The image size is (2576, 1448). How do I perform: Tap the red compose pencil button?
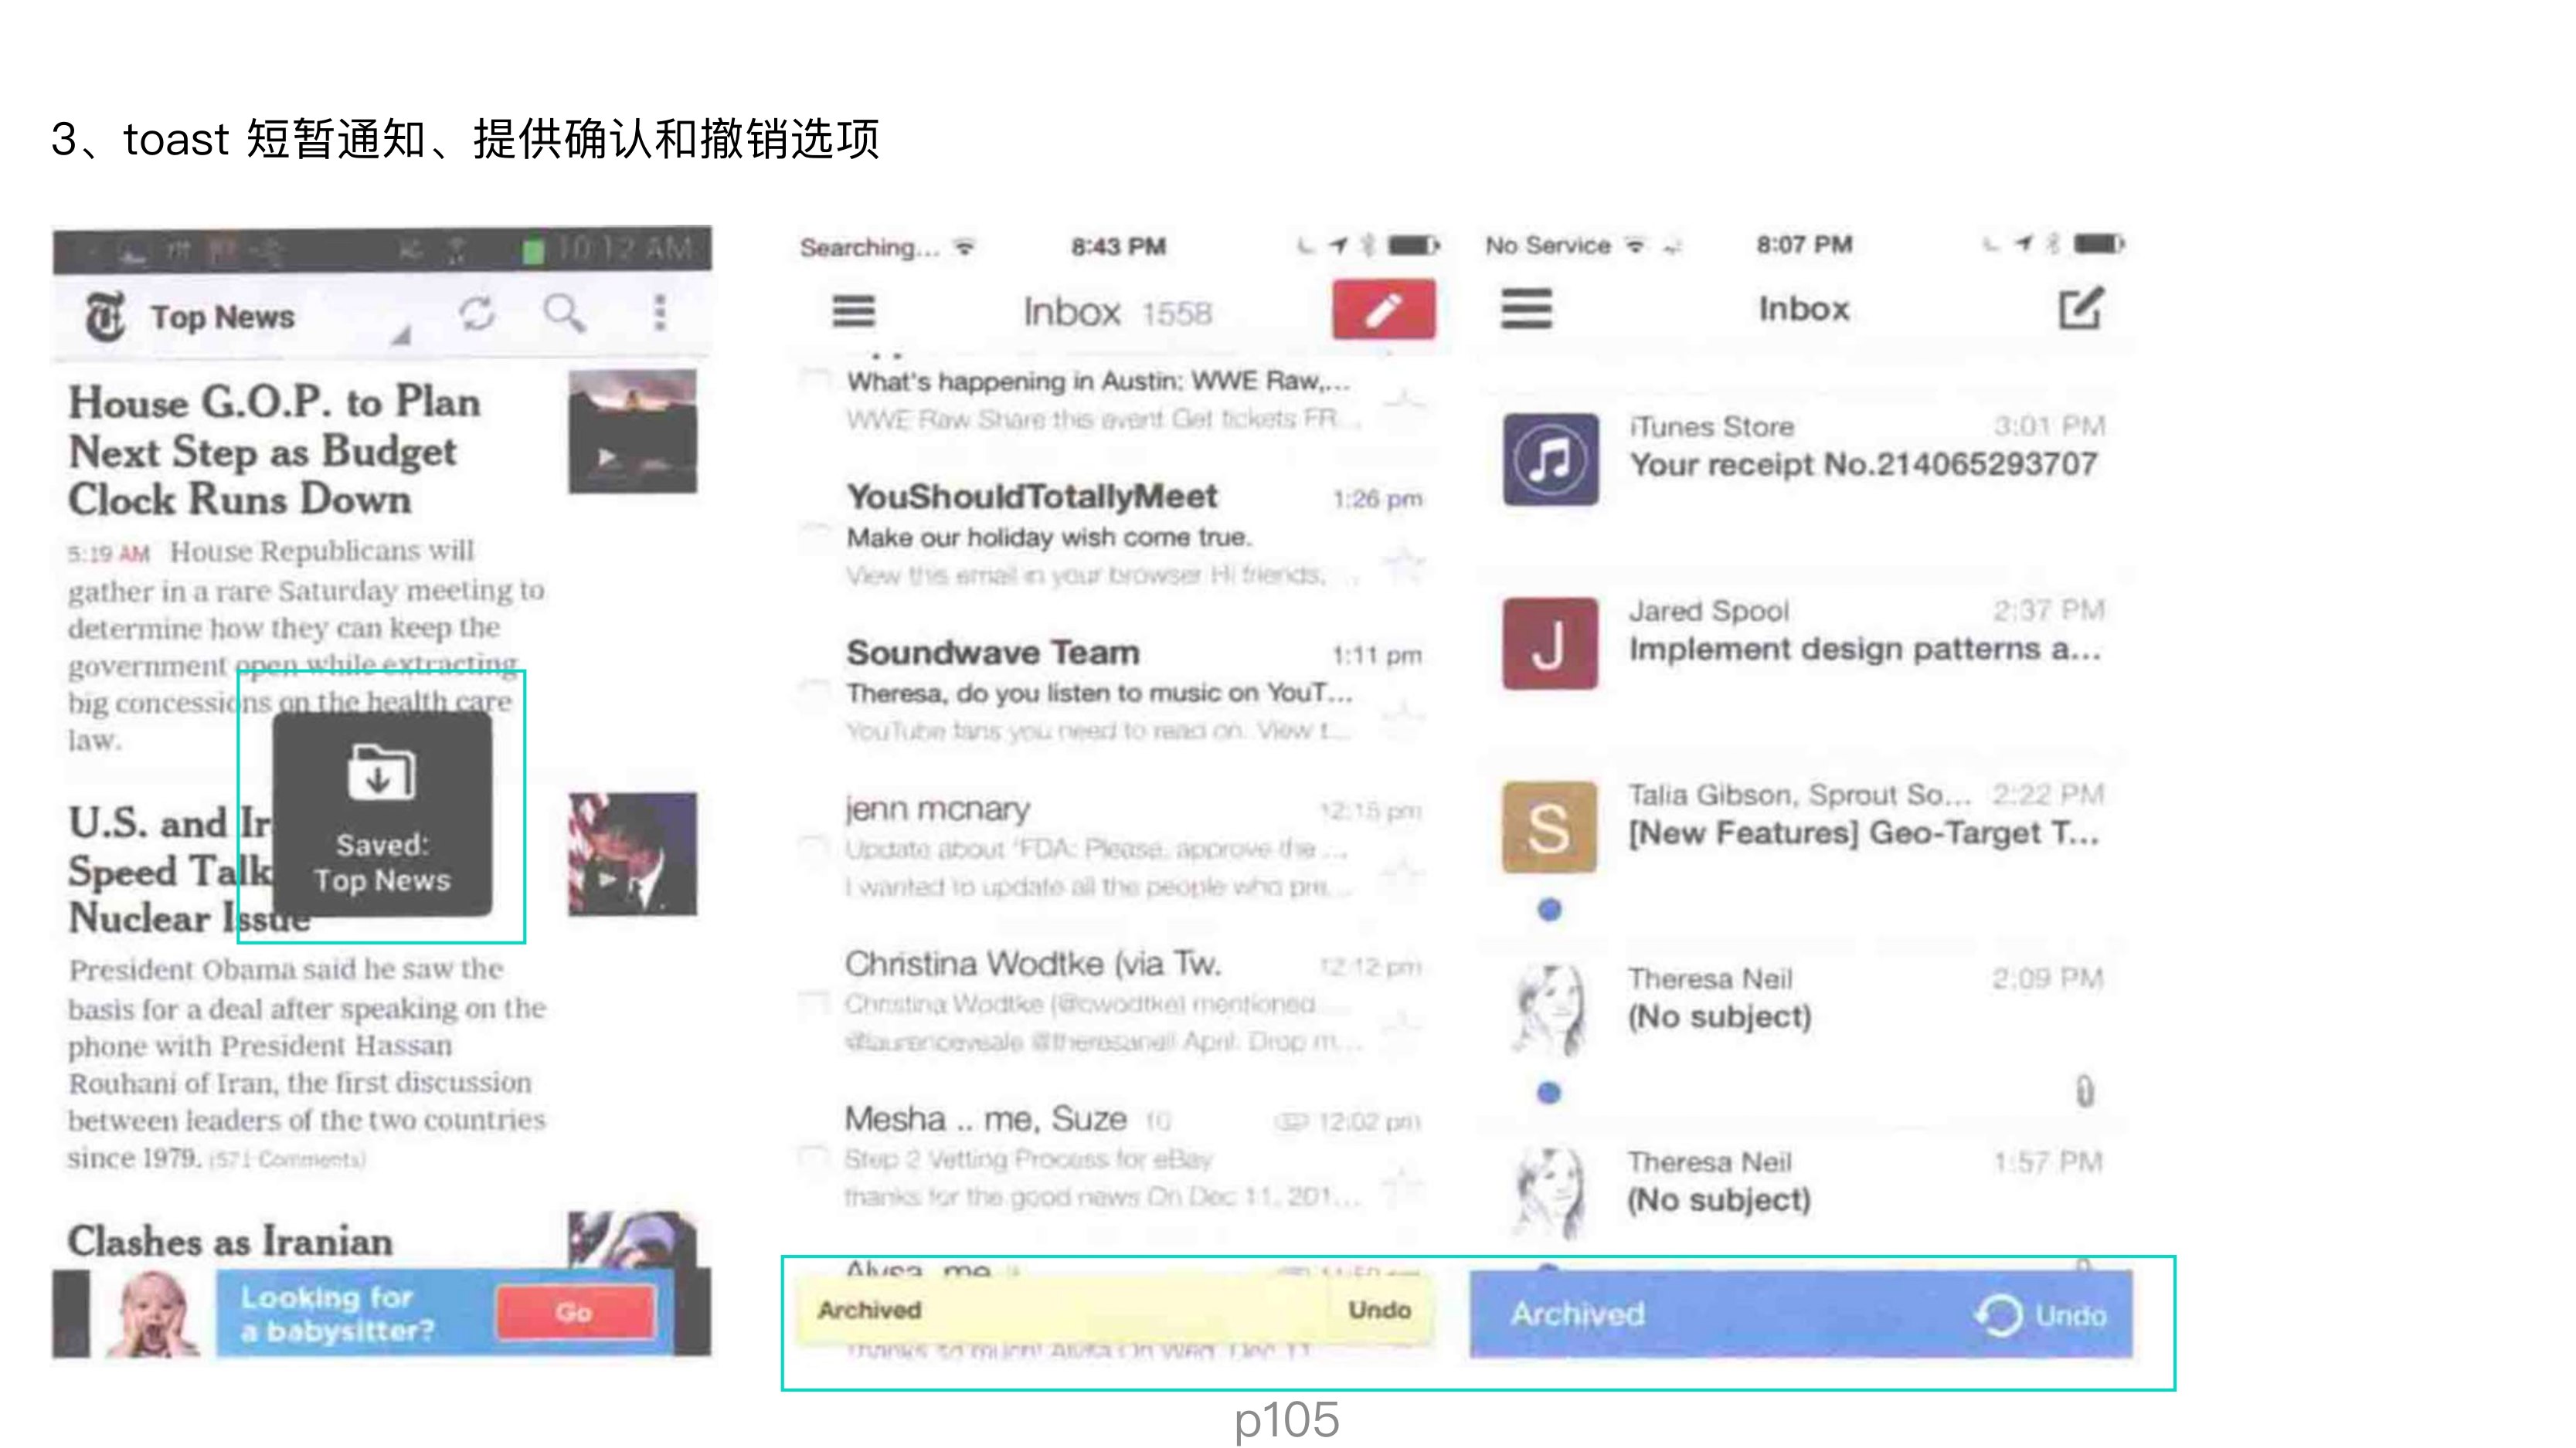click(x=1385, y=310)
